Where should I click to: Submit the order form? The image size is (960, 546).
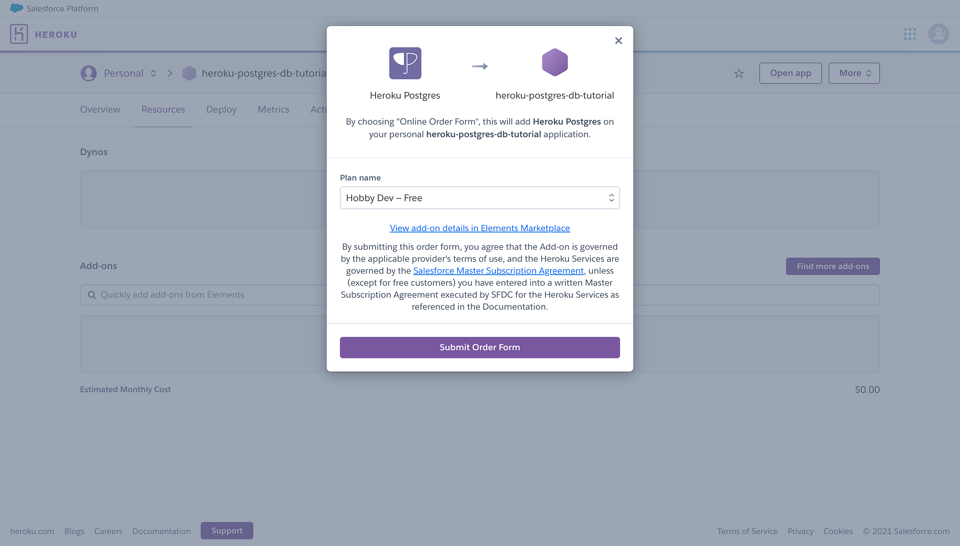pyautogui.click(x=480, y=348)
